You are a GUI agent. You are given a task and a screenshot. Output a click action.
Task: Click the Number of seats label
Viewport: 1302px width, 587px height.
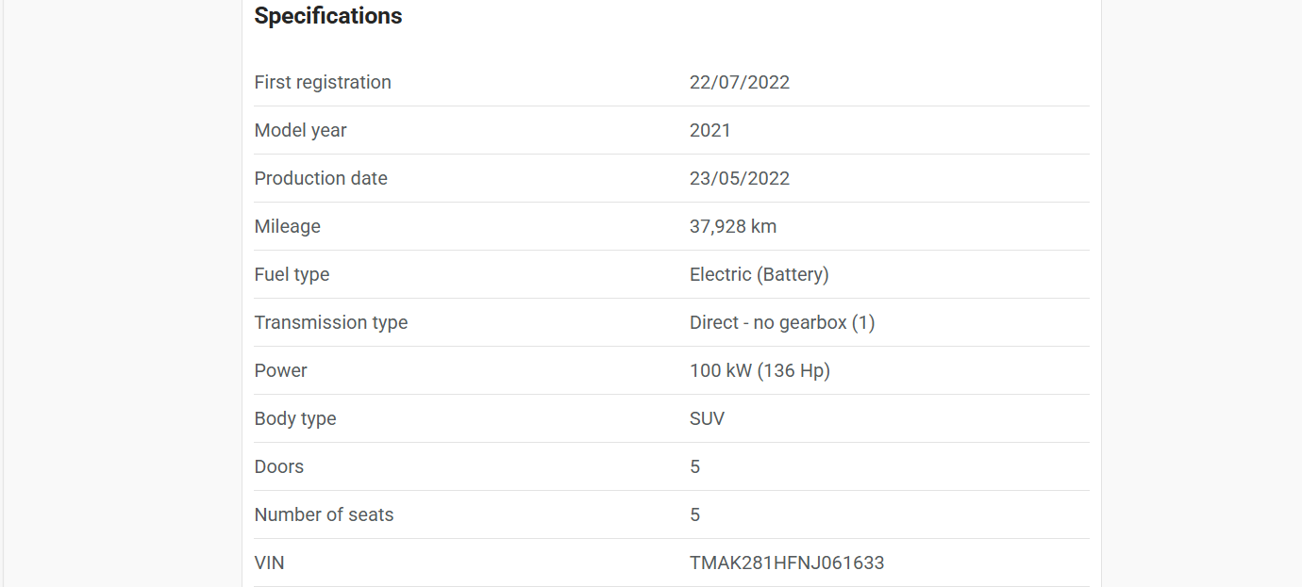point(325,514)
